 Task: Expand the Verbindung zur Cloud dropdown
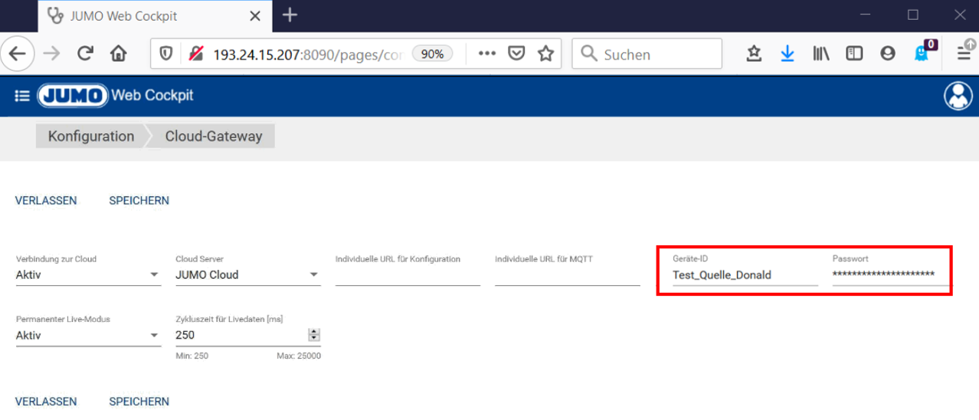click(154, 274)
